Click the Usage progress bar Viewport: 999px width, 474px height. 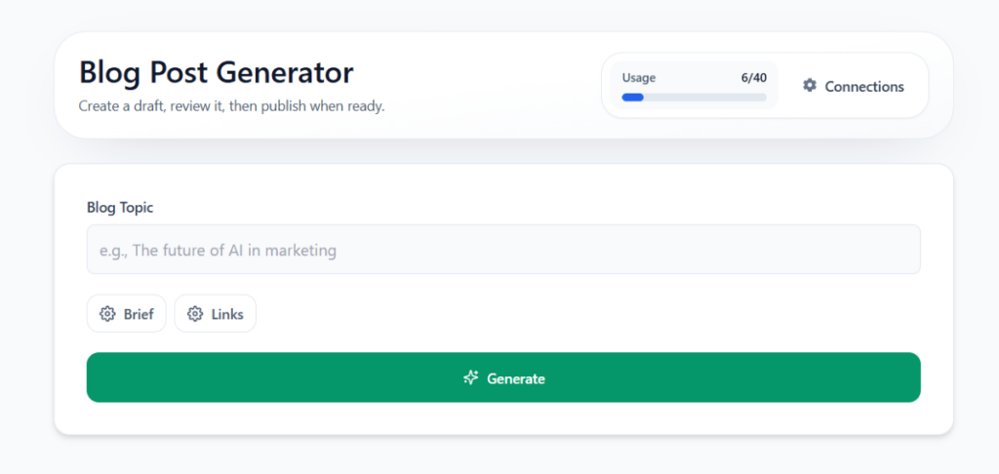point(694,98)
